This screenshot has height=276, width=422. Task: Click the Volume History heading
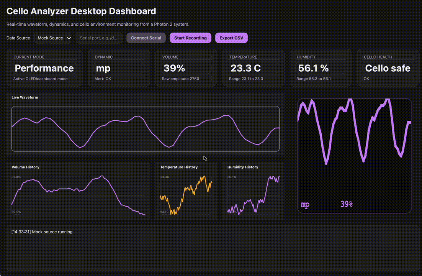point(25,167)
